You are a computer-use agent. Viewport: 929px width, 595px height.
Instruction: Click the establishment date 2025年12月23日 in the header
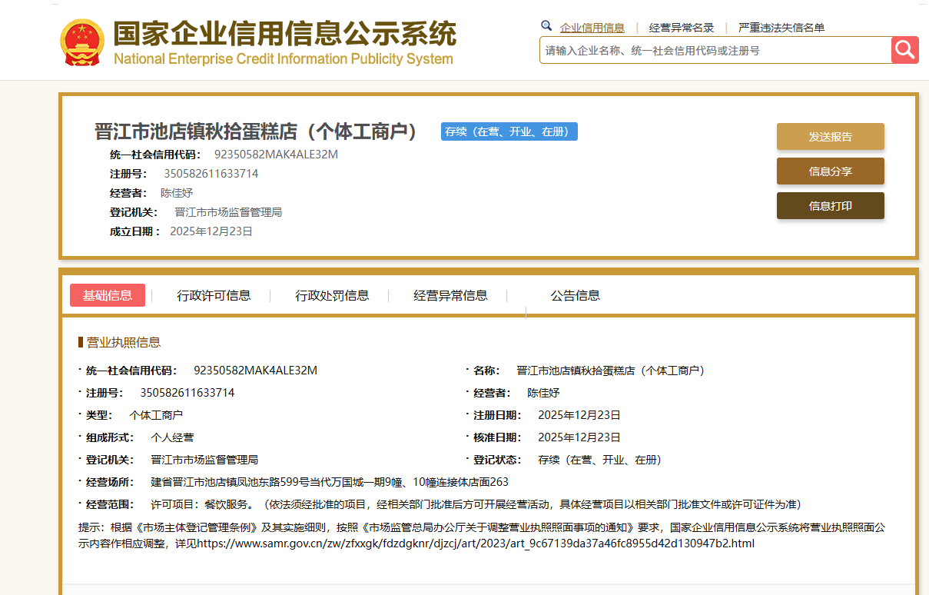point(211,231)
